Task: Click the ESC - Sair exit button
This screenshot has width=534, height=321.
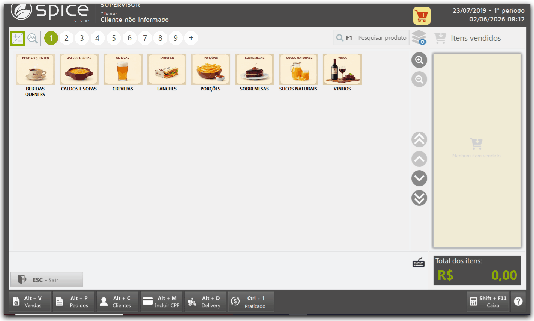Action: 46,279
